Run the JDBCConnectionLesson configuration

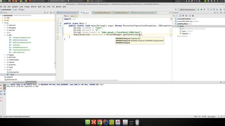tap(199, 9)
